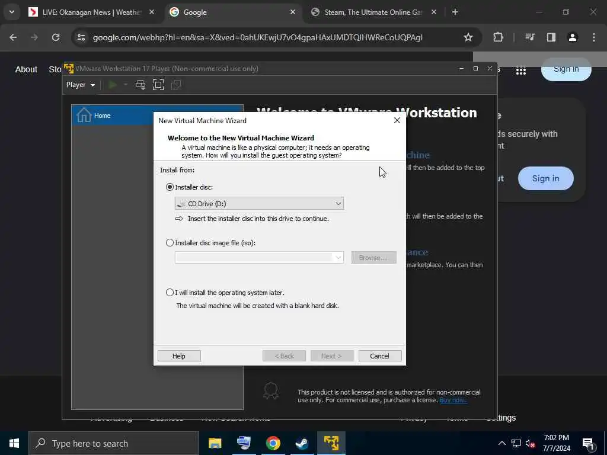Click the browser back arrow

(x=13, y=37)
